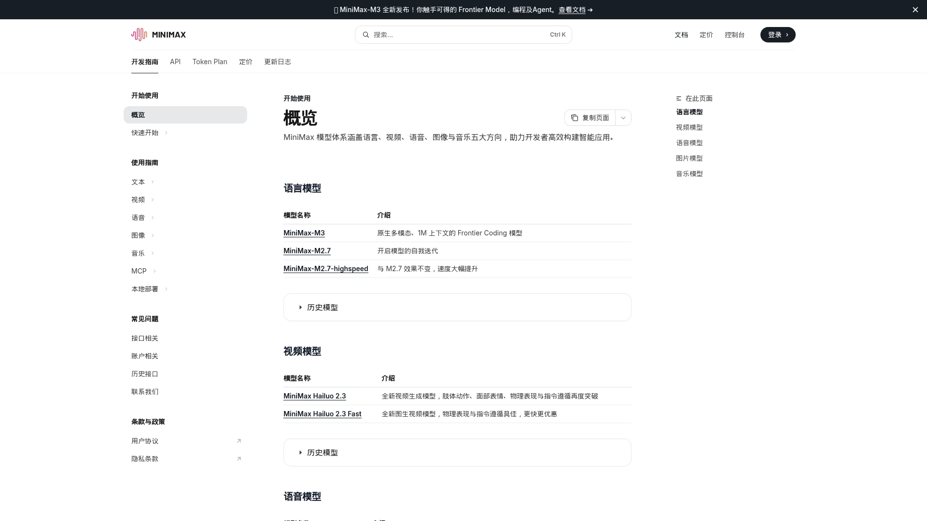Open 历史接口 in the sidebar
927x521 pixels.
point(145,374)
